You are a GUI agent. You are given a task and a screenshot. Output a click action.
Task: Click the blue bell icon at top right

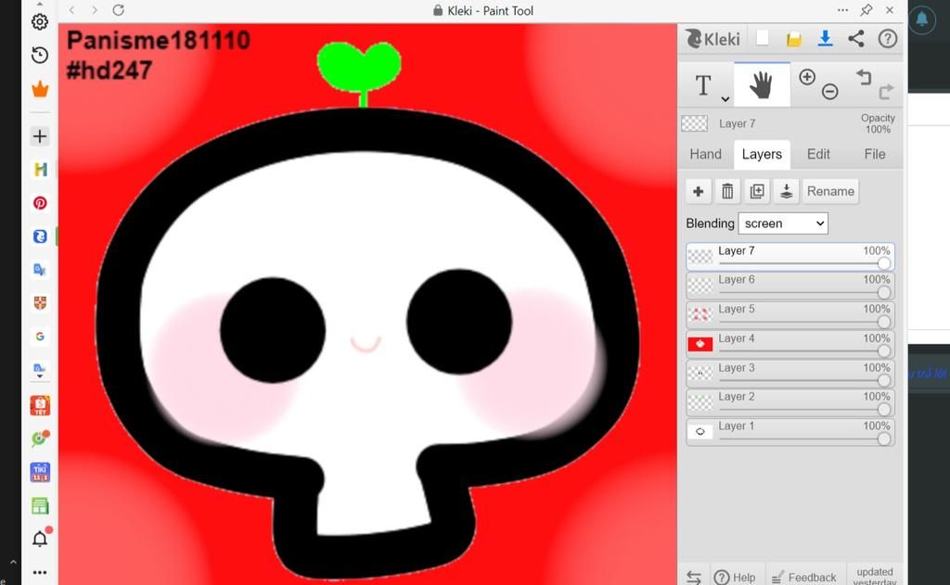pyautogui.click(x=922, y=19)
